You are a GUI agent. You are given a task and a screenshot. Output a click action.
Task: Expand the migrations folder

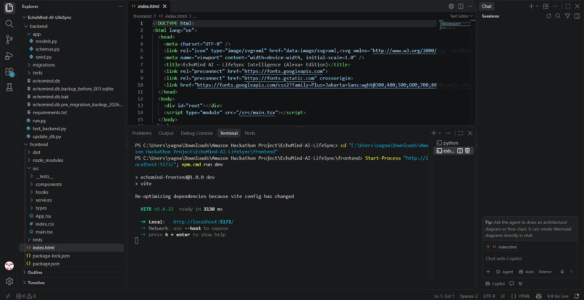43,64
